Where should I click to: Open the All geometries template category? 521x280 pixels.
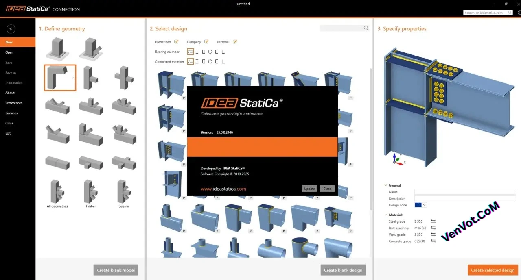tap(57, 193)
